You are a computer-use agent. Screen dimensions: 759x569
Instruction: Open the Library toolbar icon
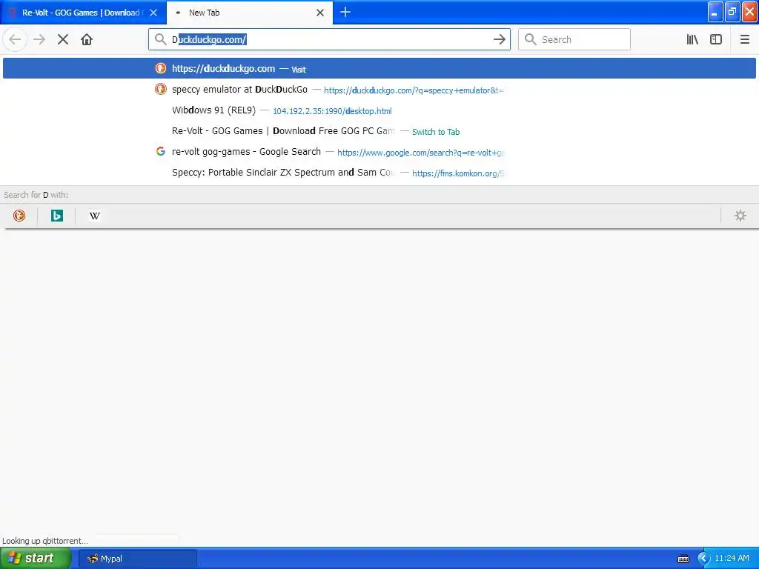692,39
